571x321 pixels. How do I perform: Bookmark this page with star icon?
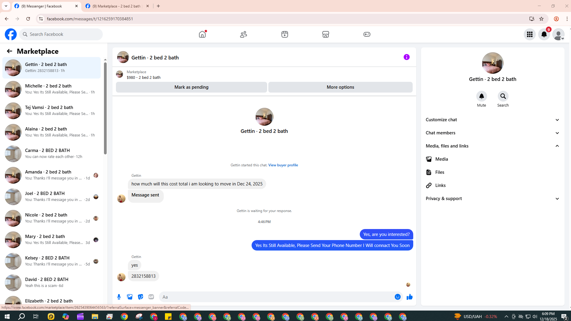click(541, 19)
